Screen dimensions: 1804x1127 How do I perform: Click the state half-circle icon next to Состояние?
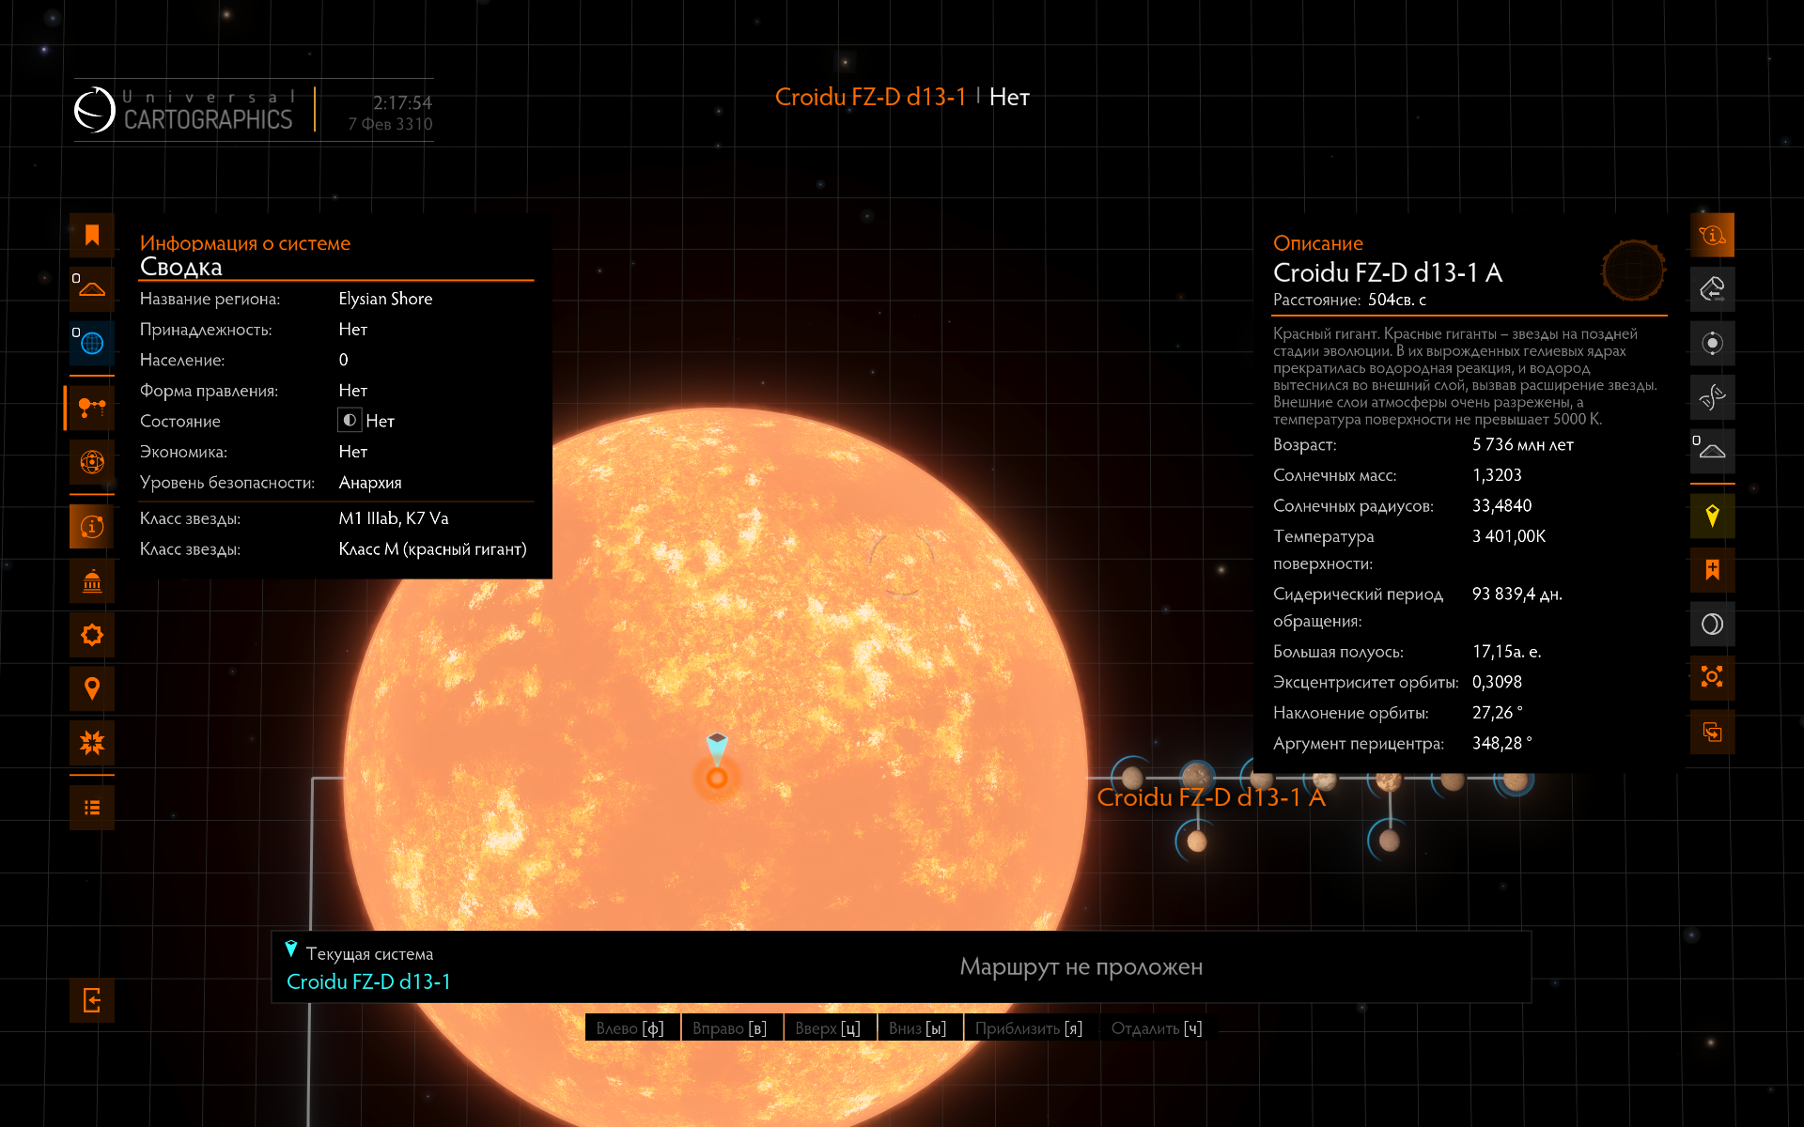click(x=350, y=420)
